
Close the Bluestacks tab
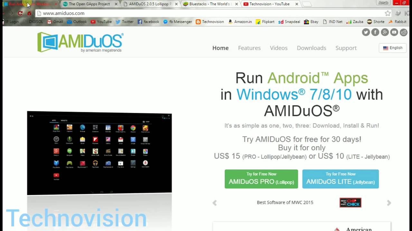coord(237,4)
